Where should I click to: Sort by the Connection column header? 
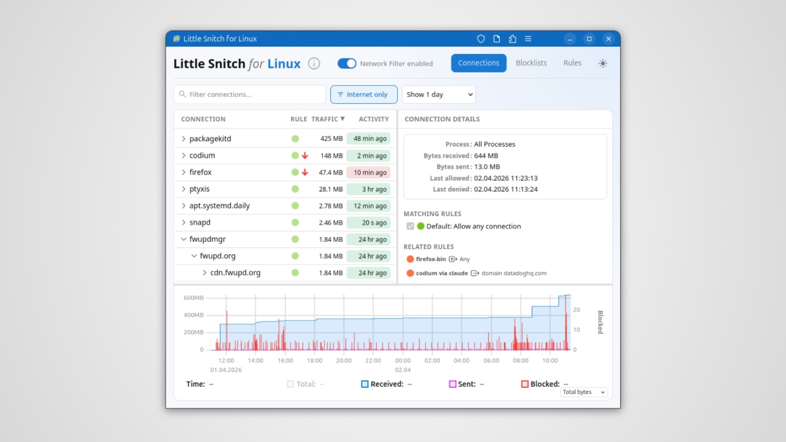[x=203, y=119]
